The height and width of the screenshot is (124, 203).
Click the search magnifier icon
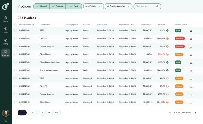pos(157,6)
